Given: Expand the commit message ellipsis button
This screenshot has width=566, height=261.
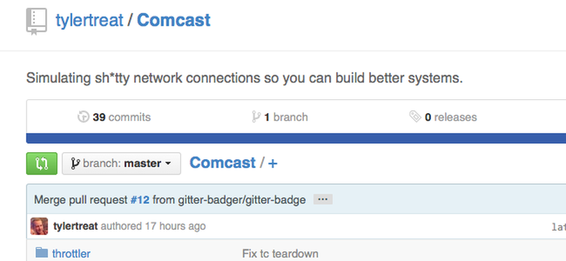Looking at the screenshot, I should coord(323,200).
